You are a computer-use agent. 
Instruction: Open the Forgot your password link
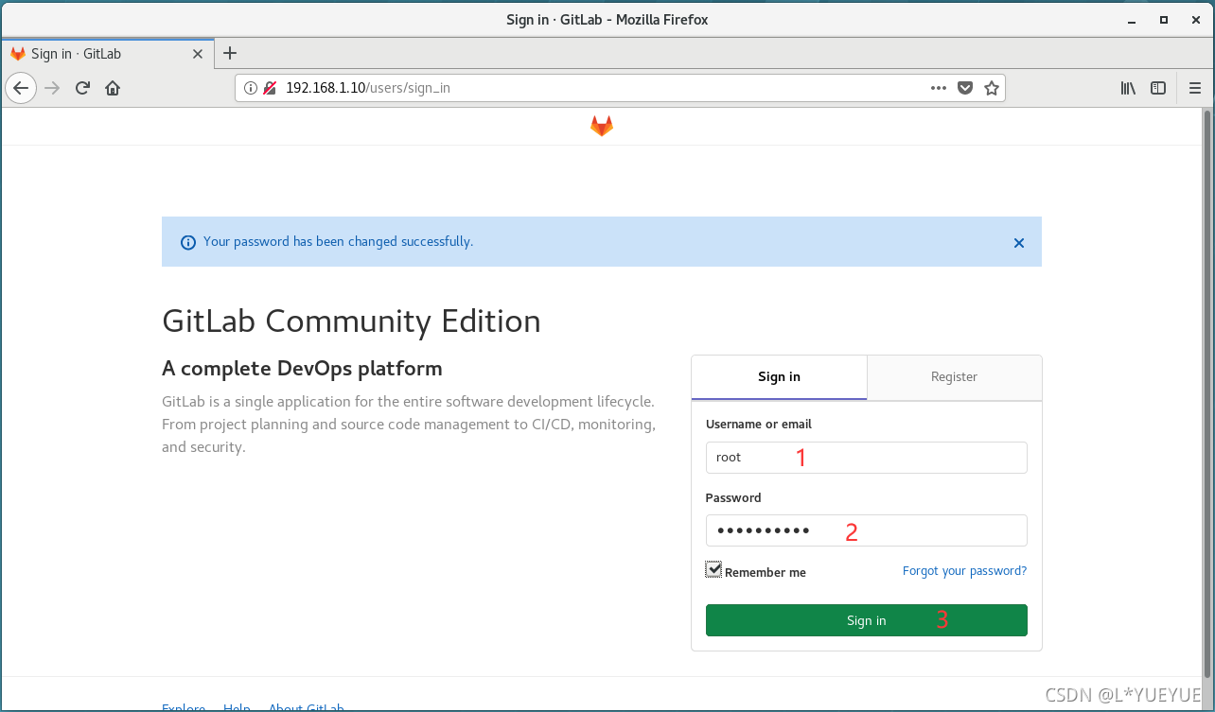(x=964, y=570)
